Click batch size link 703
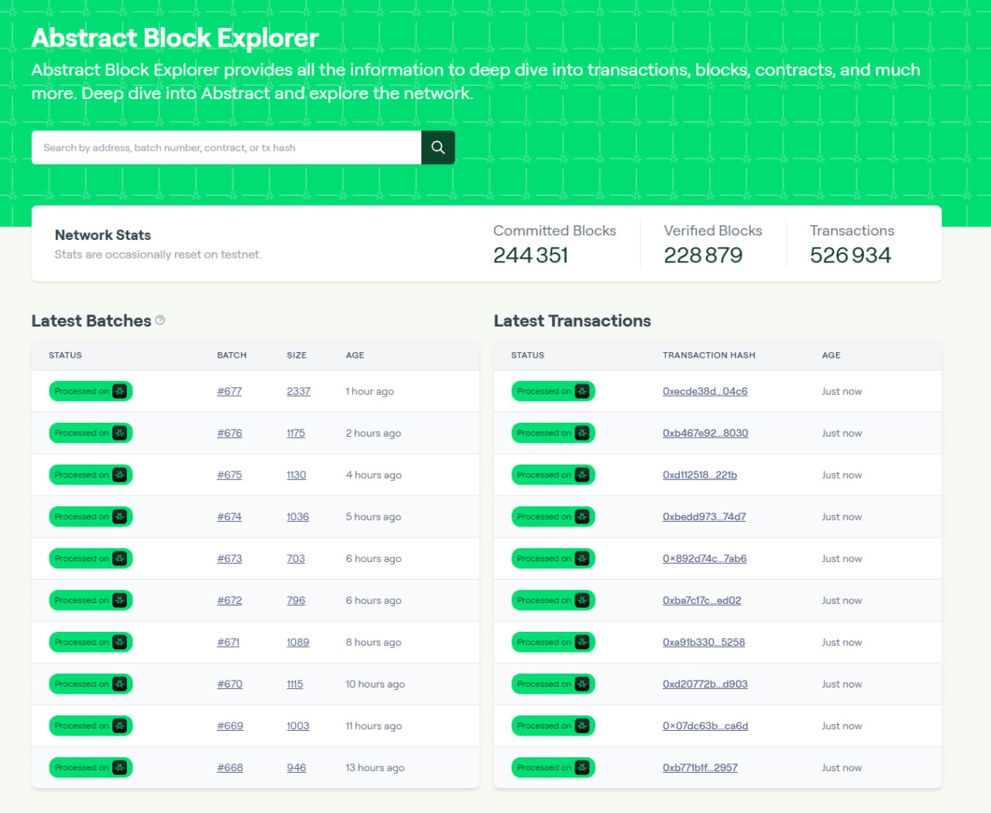The image size is (991, 813). (296, 558)
